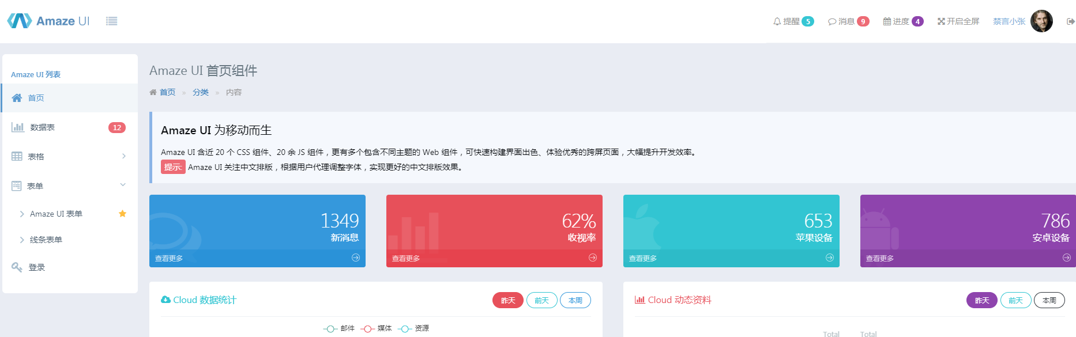Click arrow icon on 收视率 card
This screenshot has height=337, width=1076.
593,258
